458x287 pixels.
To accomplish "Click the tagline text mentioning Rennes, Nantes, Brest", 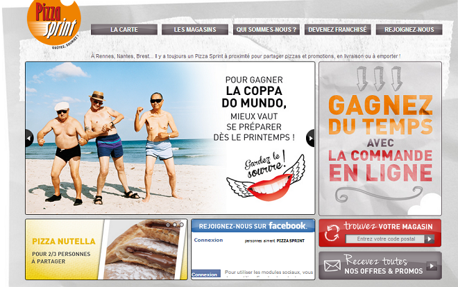I will pyautogui.click(x=246, y=56).
